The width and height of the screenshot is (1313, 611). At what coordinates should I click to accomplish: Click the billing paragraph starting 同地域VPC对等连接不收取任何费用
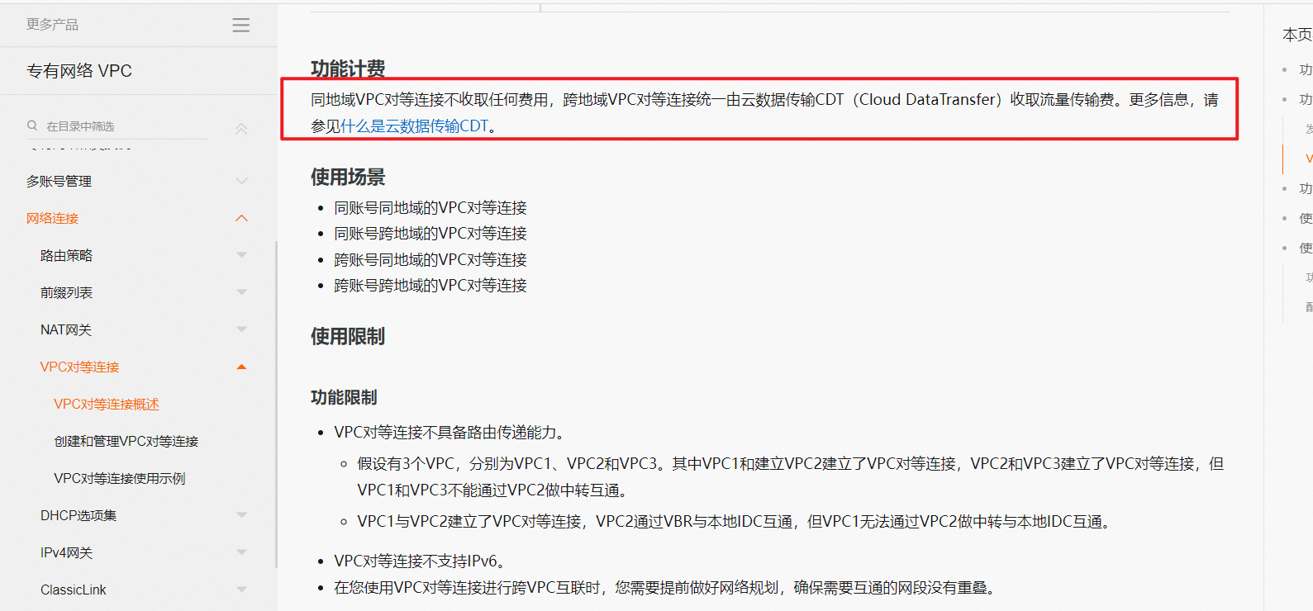pyautogui.click(x=764, y=112)
